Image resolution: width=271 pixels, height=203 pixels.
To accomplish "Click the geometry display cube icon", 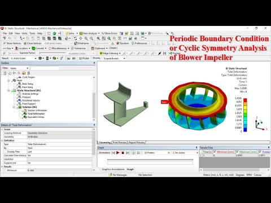I will (x=40, y=59).
